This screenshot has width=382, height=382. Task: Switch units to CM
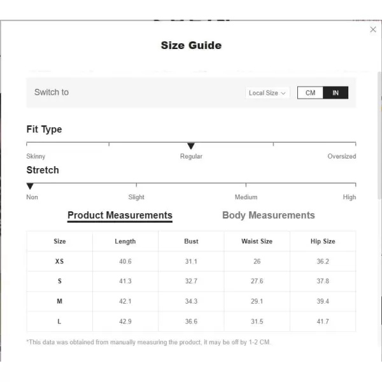(310, 92)
